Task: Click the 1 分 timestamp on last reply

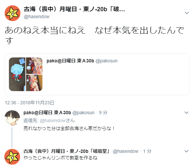Action: click(x=147, y=151)
